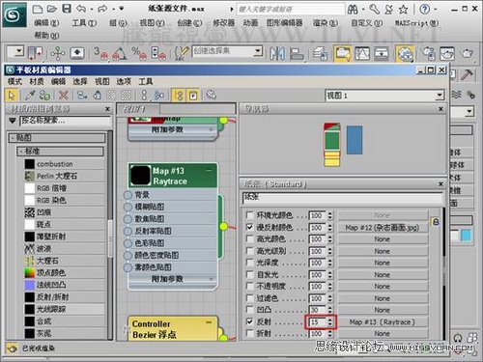483x362 pixels.
Task: Click None button for 折射 slot
Action: [x=383, y=334]
